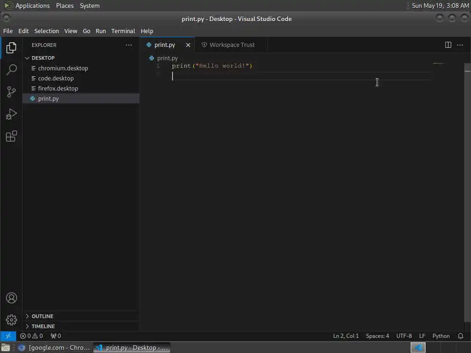471x353 pixels.
Task: Switch to the Workspace Trust tab
Action: (230, 45)
